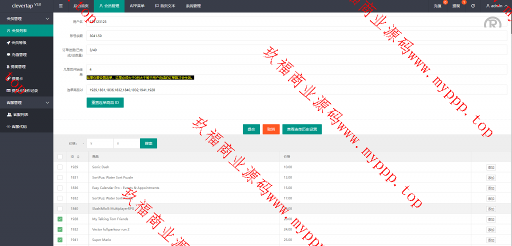Open 会员等级 via its rocket icon
512x246 pixels.
coord(8,42)
